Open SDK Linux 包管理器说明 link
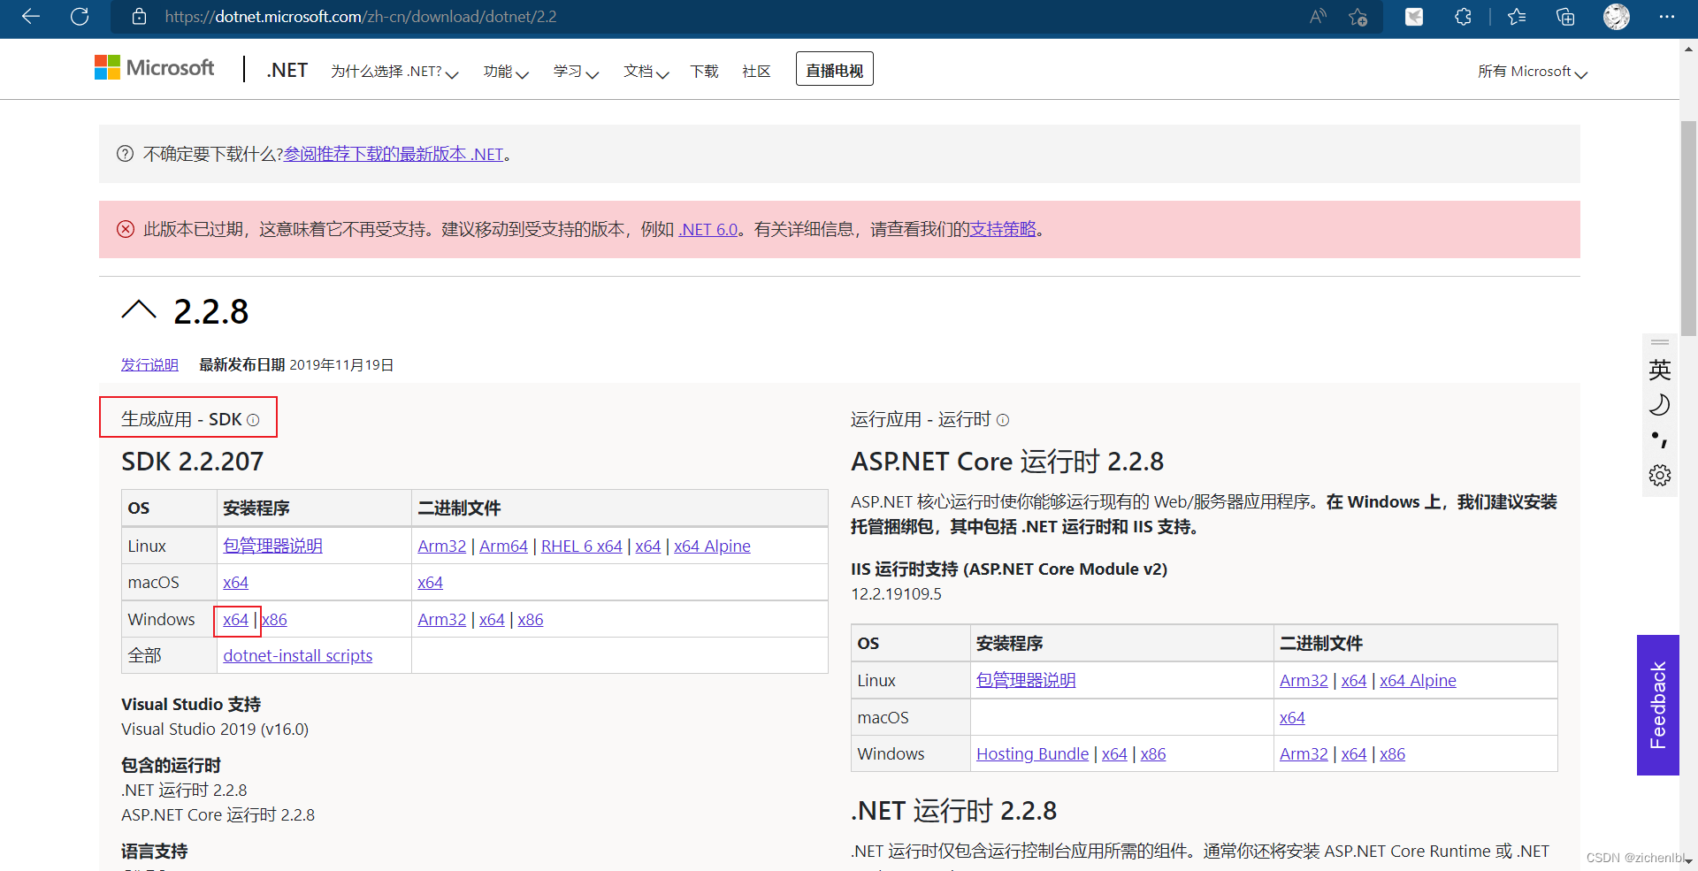This screenshot has width=1698, height=871. (x=272, y=546)
